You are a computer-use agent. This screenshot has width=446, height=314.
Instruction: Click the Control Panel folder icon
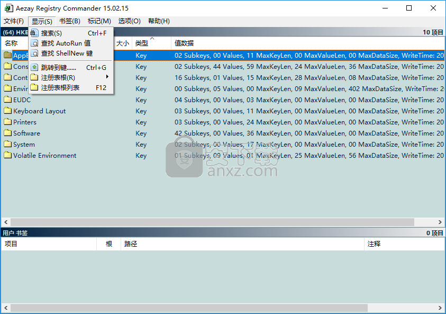coord(8,77)
